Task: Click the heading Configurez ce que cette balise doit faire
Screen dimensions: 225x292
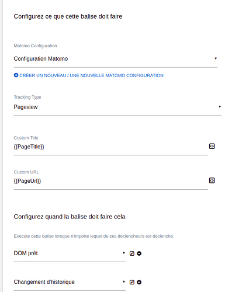Action: point(68,16)
